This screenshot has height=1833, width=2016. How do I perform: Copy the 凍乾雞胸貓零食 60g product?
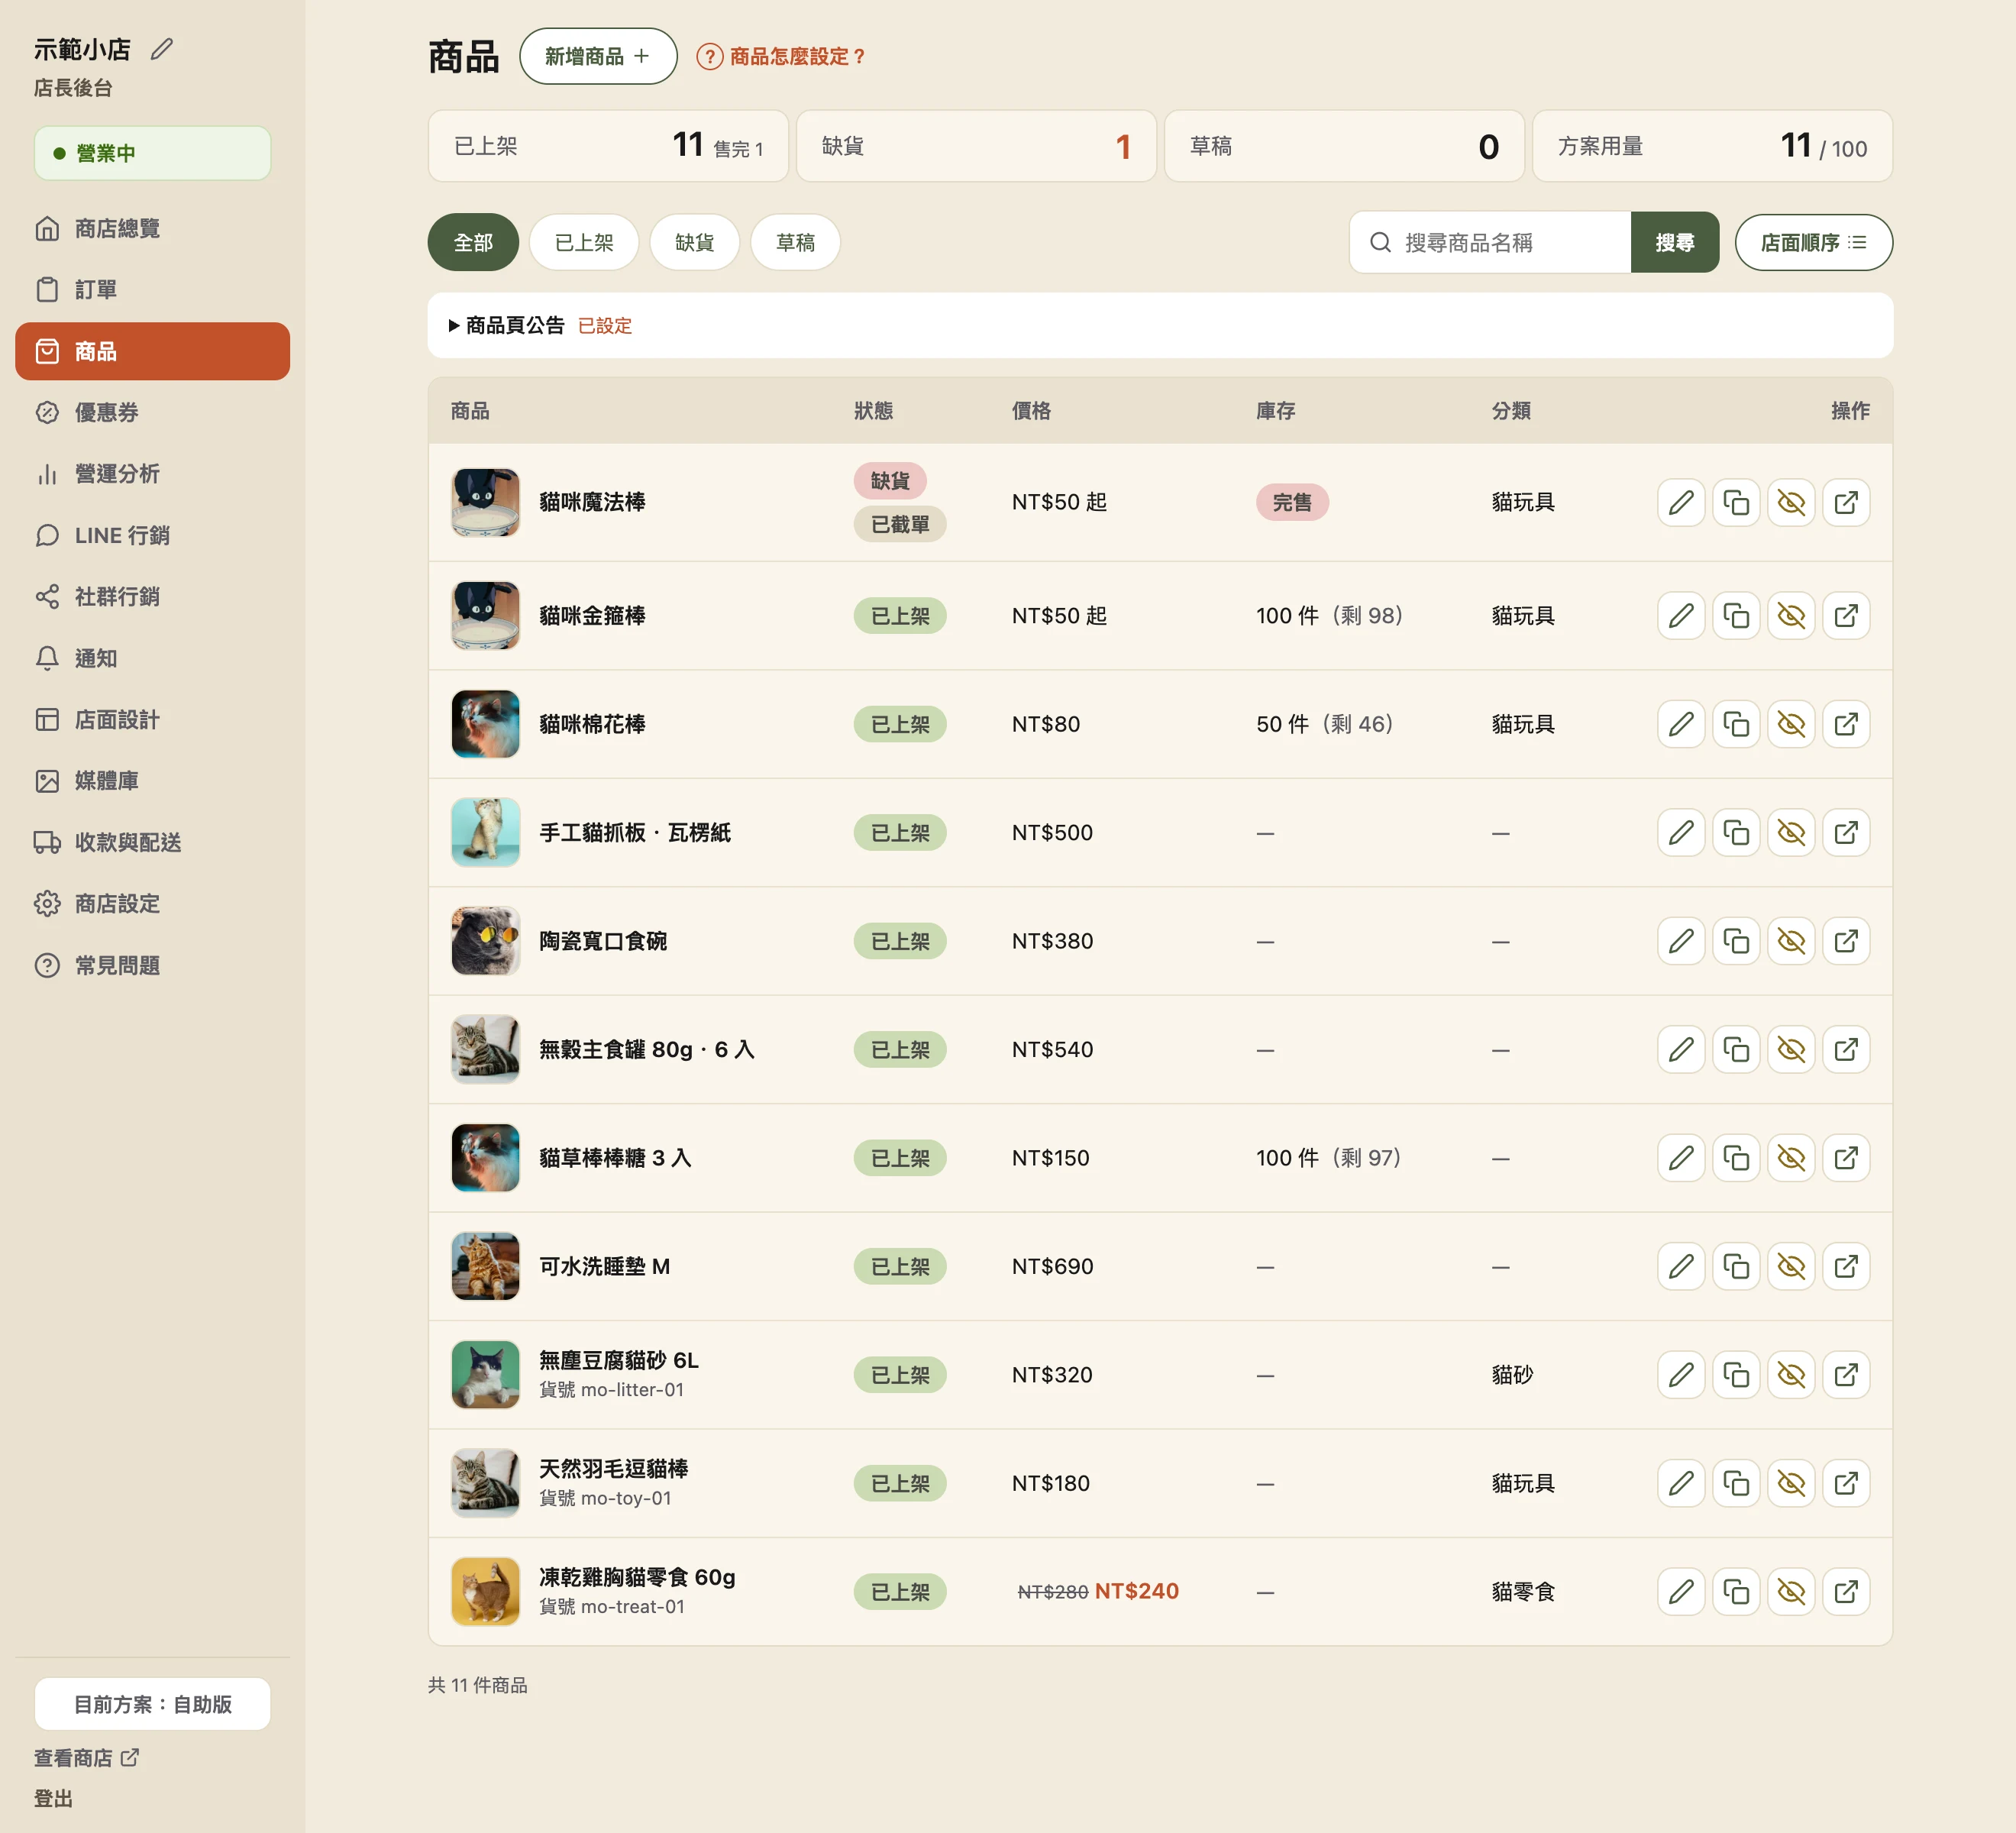click(x=1736, y=1592)
